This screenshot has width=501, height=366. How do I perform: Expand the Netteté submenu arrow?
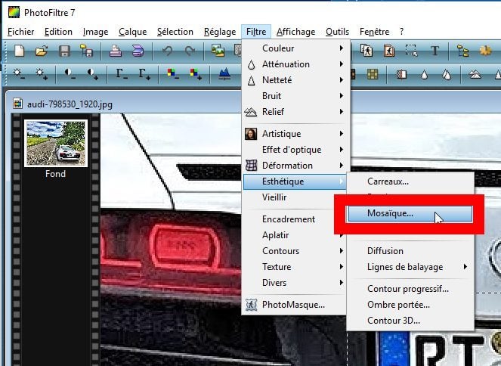pos(342,80)
